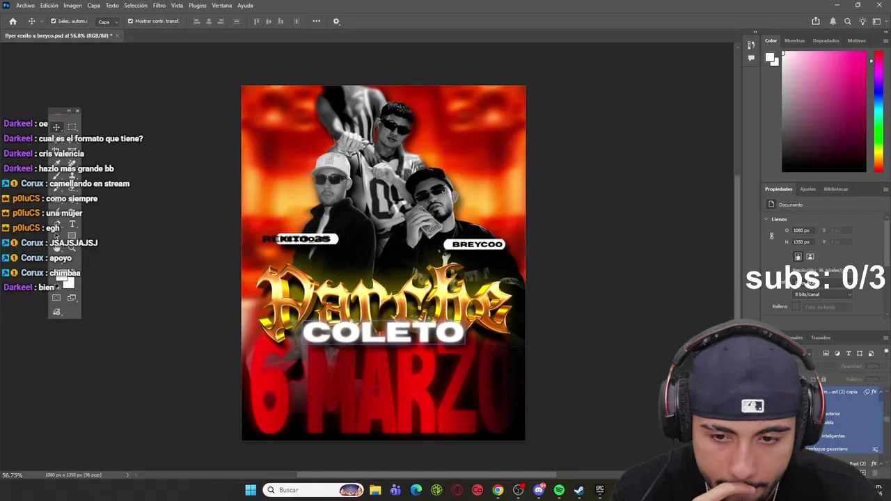Toggle Mostrar contr. transf. checkbox
Viewport: 891px width, 501px height.
pyautogui.click(x=130, y=21)
